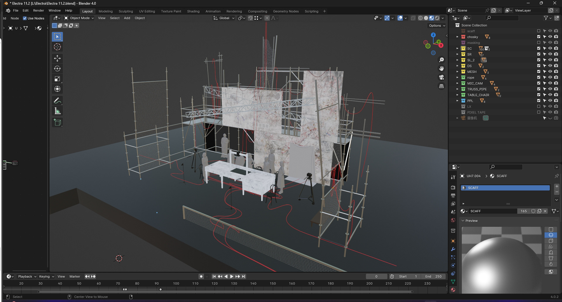562x302 pixels.
Task: Open the Object Data properties tab
Action: tap(453, 282)
